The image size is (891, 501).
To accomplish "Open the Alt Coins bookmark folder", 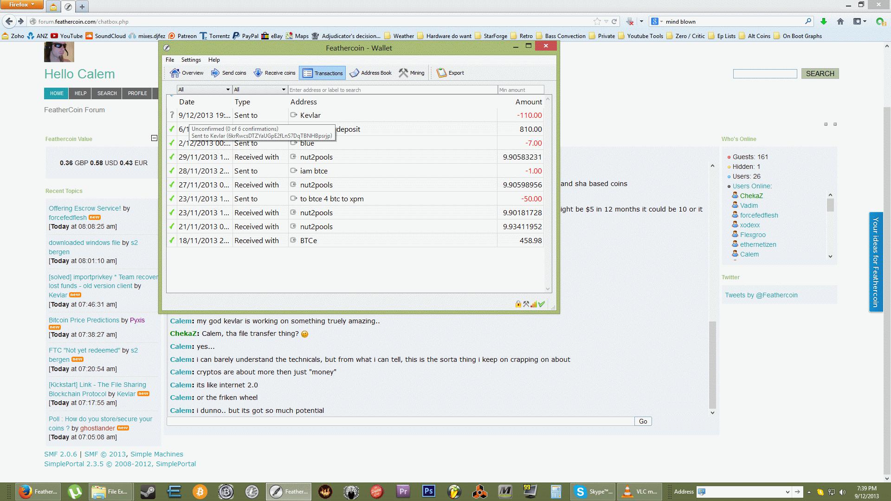I will coord(754,36).
